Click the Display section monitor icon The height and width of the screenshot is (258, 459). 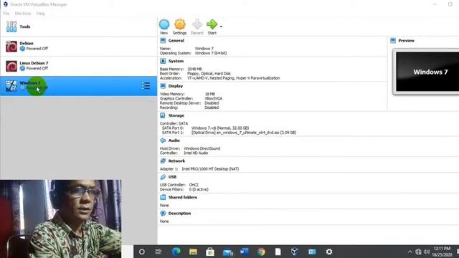coord(163,86)
